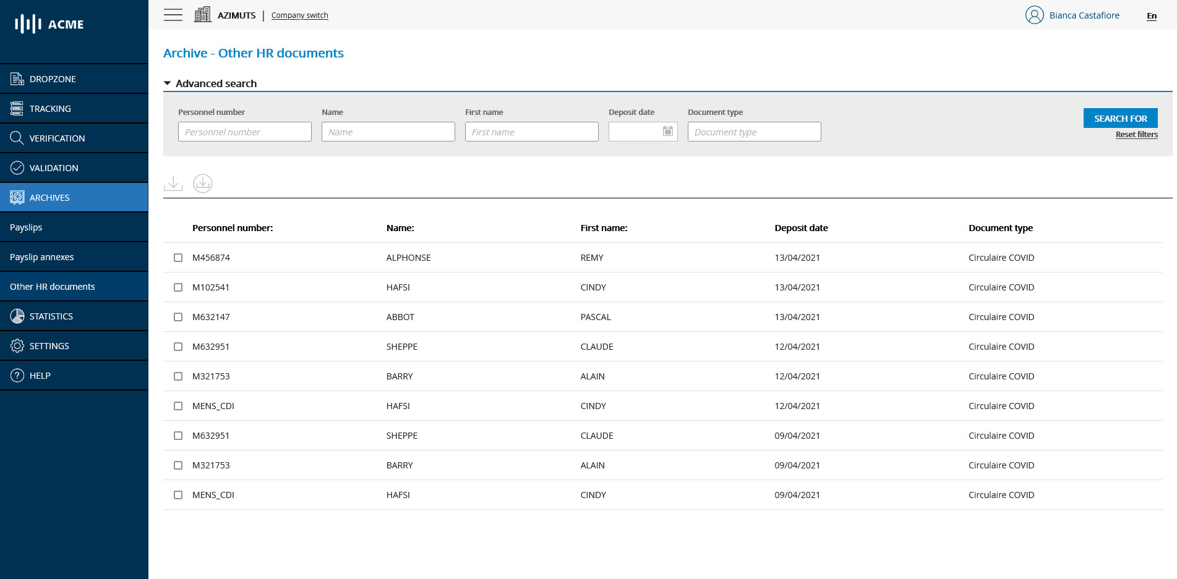The width and height of the screenshot is (1177, 579).
Task: Click the AZIMUTS company building icon
Action: coord(202,15)
